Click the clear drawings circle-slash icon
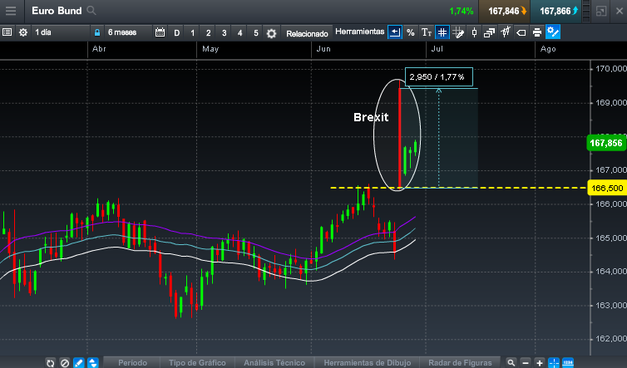Image resolution: width=627 pixels, height=368 pixels. 64,363
